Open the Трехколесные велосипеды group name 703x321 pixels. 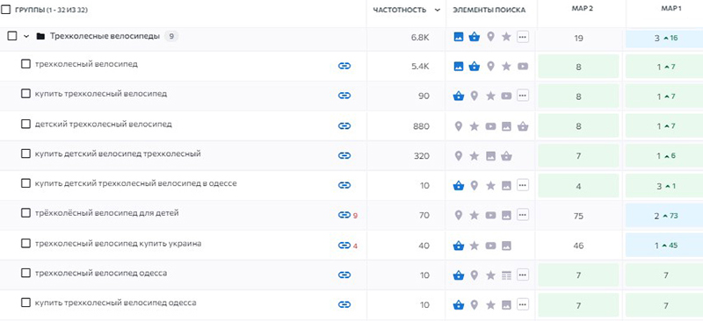tap(105, 36)
